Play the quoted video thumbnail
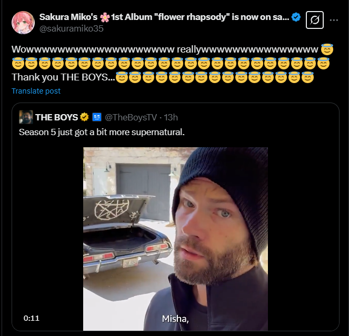 click(175, 237)
